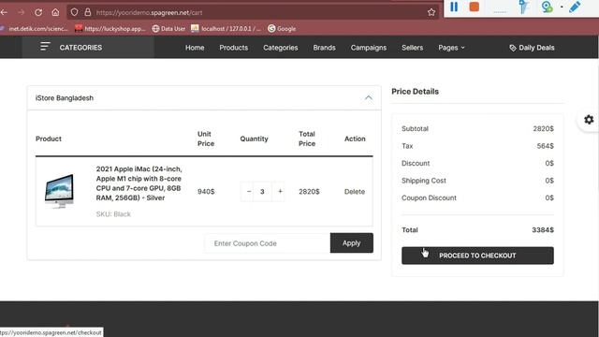599x337 pixels.
Task: Open the Sellers menu item
Action: point(412,48)
